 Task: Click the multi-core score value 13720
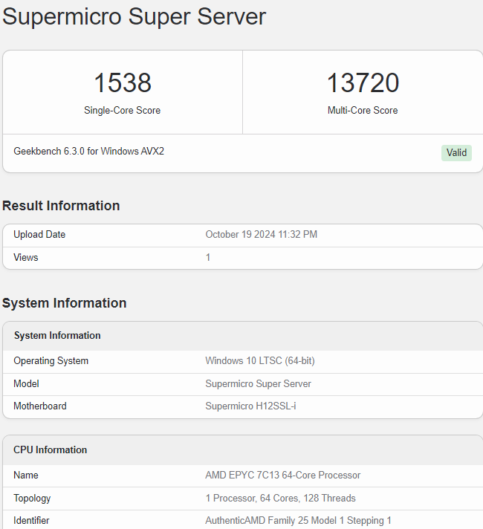click(x=363, y=83)
